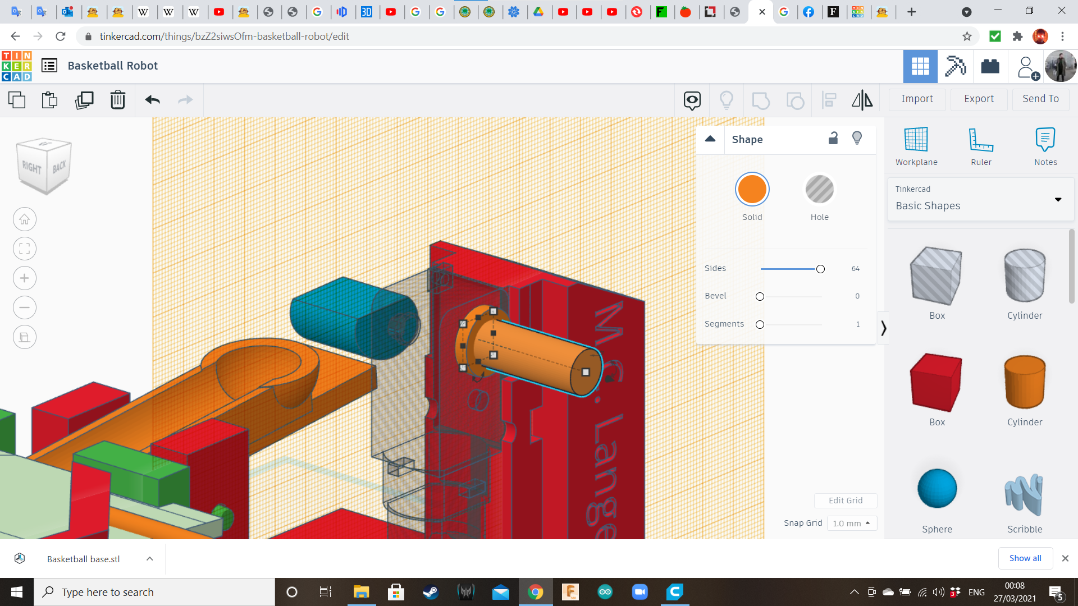Toggle the shape lock icon
The image size is (1078, 606).
[x=833, y=139]
